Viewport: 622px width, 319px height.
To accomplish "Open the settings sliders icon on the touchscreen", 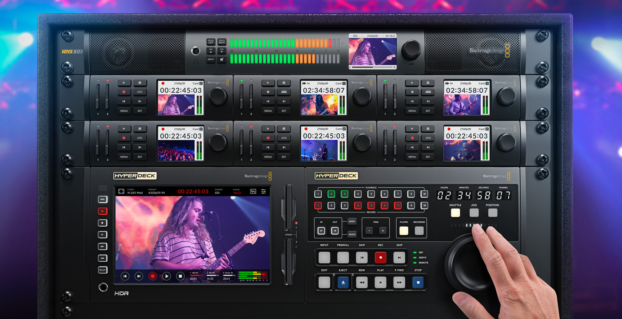I will pyautogui.click(x=263, y=191).
